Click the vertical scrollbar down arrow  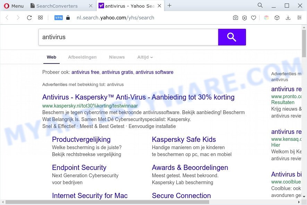coord(304,196)
